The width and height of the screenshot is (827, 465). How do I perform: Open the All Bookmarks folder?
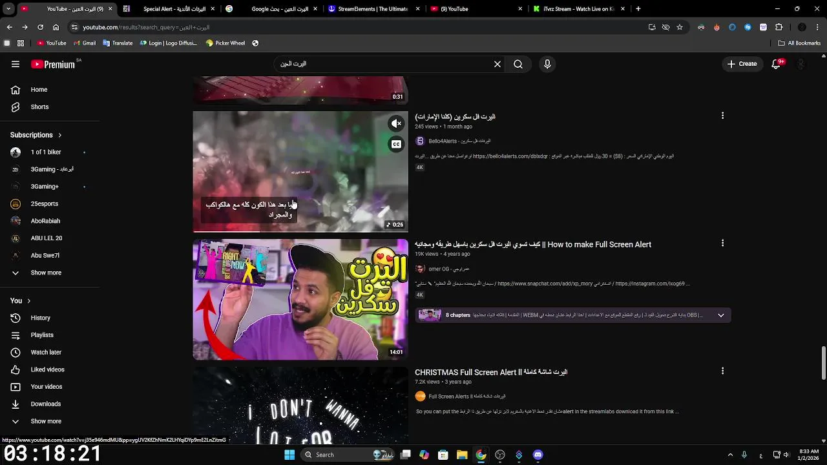click(x=799, y=43)
